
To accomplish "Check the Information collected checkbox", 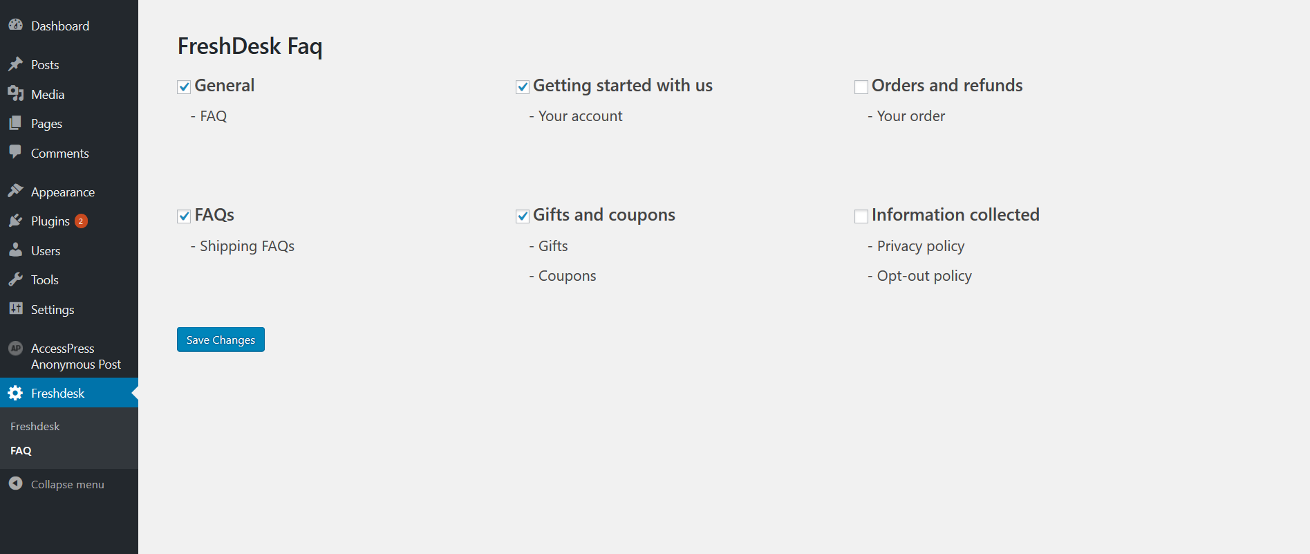I will coord(861,216).
